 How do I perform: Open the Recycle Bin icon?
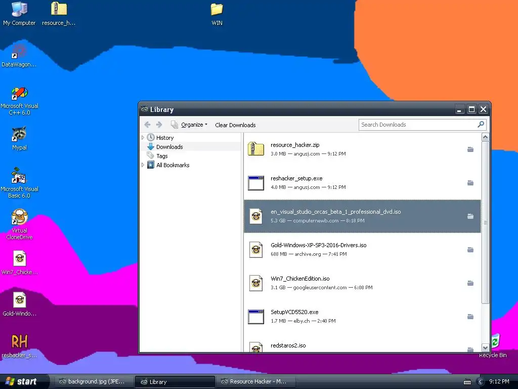(494, 345)
